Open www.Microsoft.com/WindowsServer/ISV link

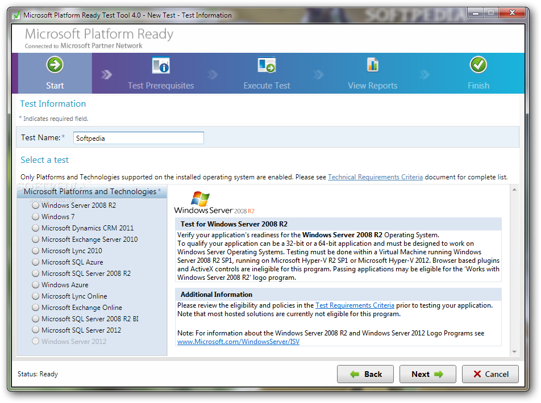pos(238,342)
